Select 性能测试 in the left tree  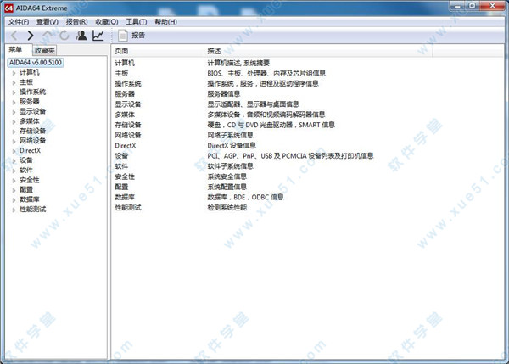(x=32, y=209)
